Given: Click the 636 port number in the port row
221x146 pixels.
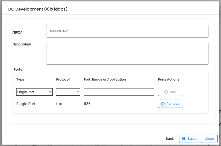Looking at the screenshot, I should pos(87,104).
